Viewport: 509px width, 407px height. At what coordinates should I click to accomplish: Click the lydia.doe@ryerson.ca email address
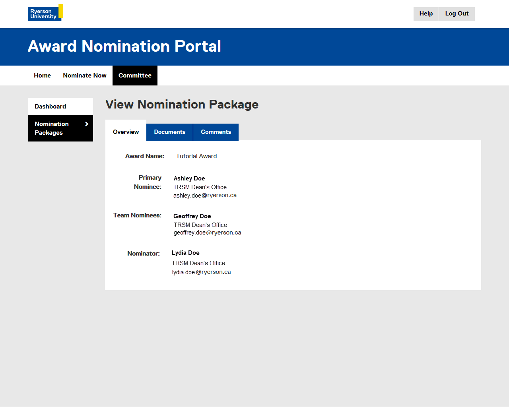pos(201,272)
